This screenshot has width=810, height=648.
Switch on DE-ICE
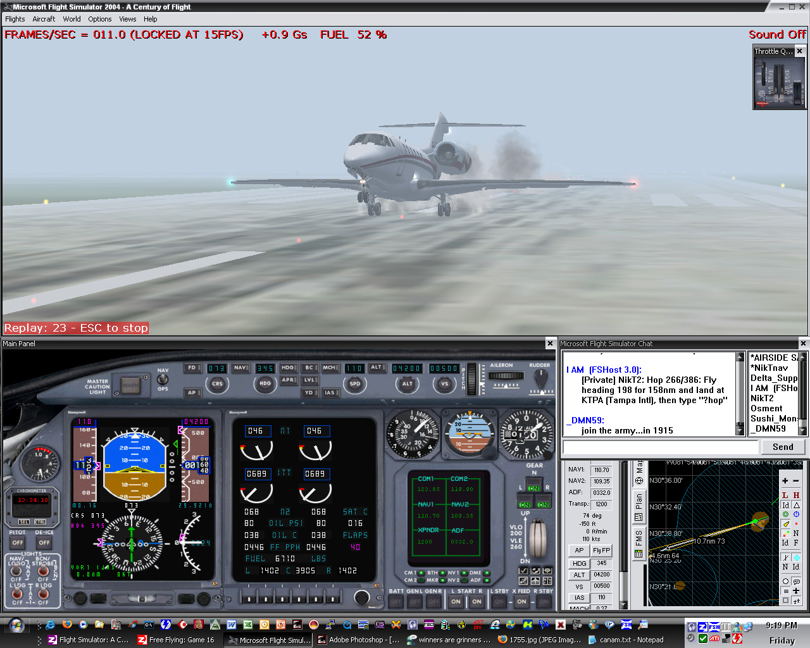tap(44, 542)
